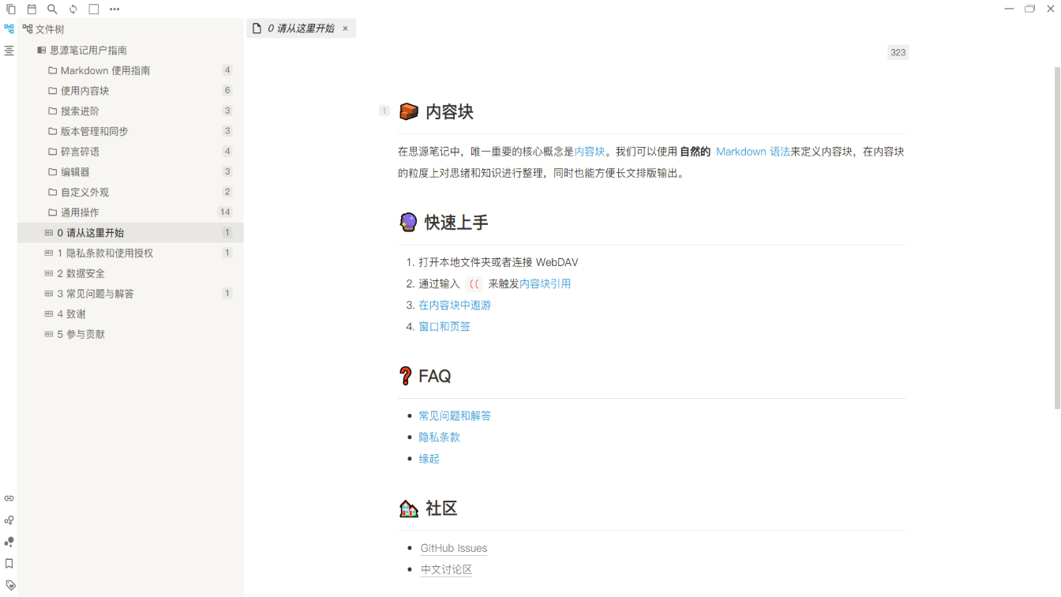Screen dimensions: 1061x597
Task: Open search with the magnifier icon
Action: tap(52, 9)
